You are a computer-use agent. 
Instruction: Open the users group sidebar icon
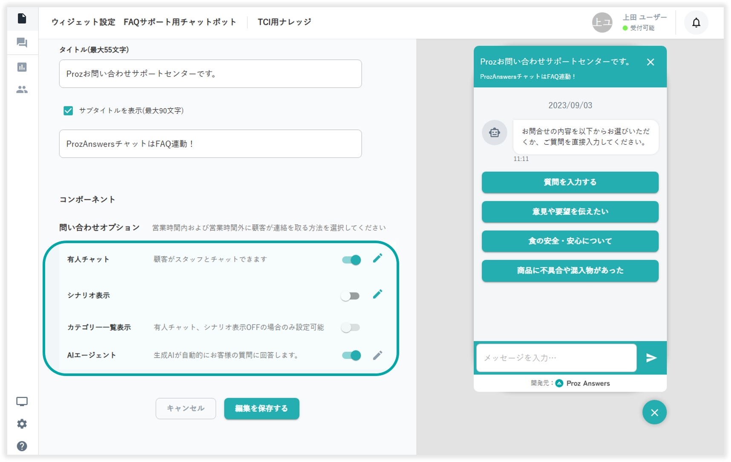tap(22, 89)
